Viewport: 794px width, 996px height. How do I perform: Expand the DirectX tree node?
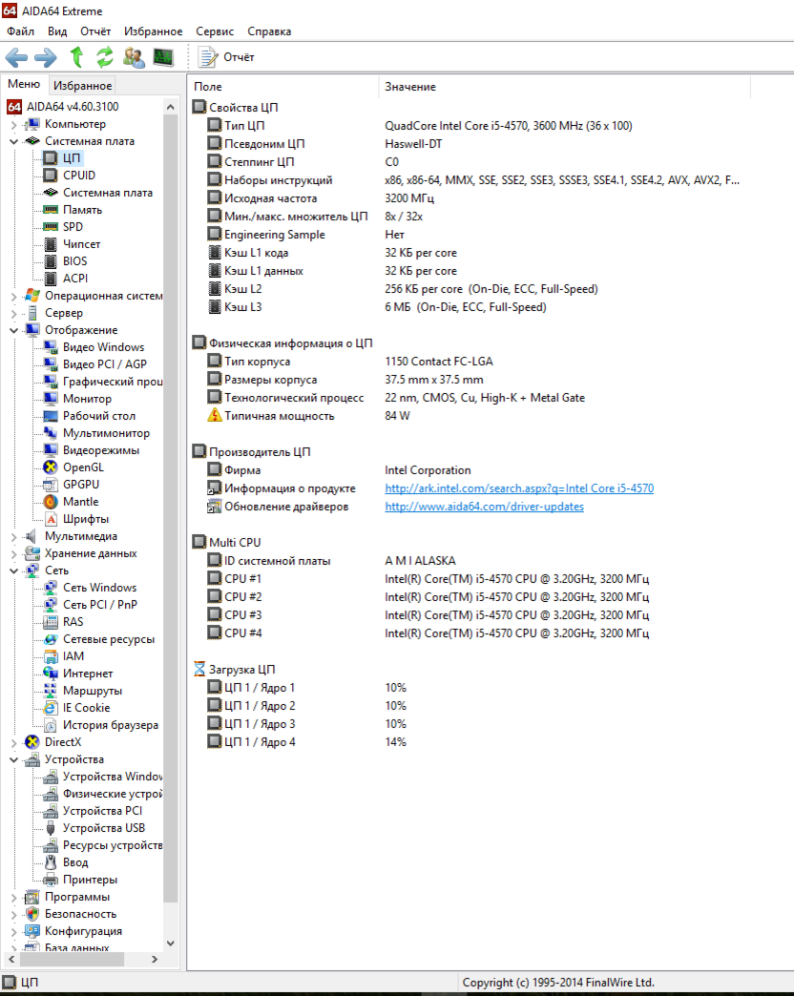tap(14, 742)
